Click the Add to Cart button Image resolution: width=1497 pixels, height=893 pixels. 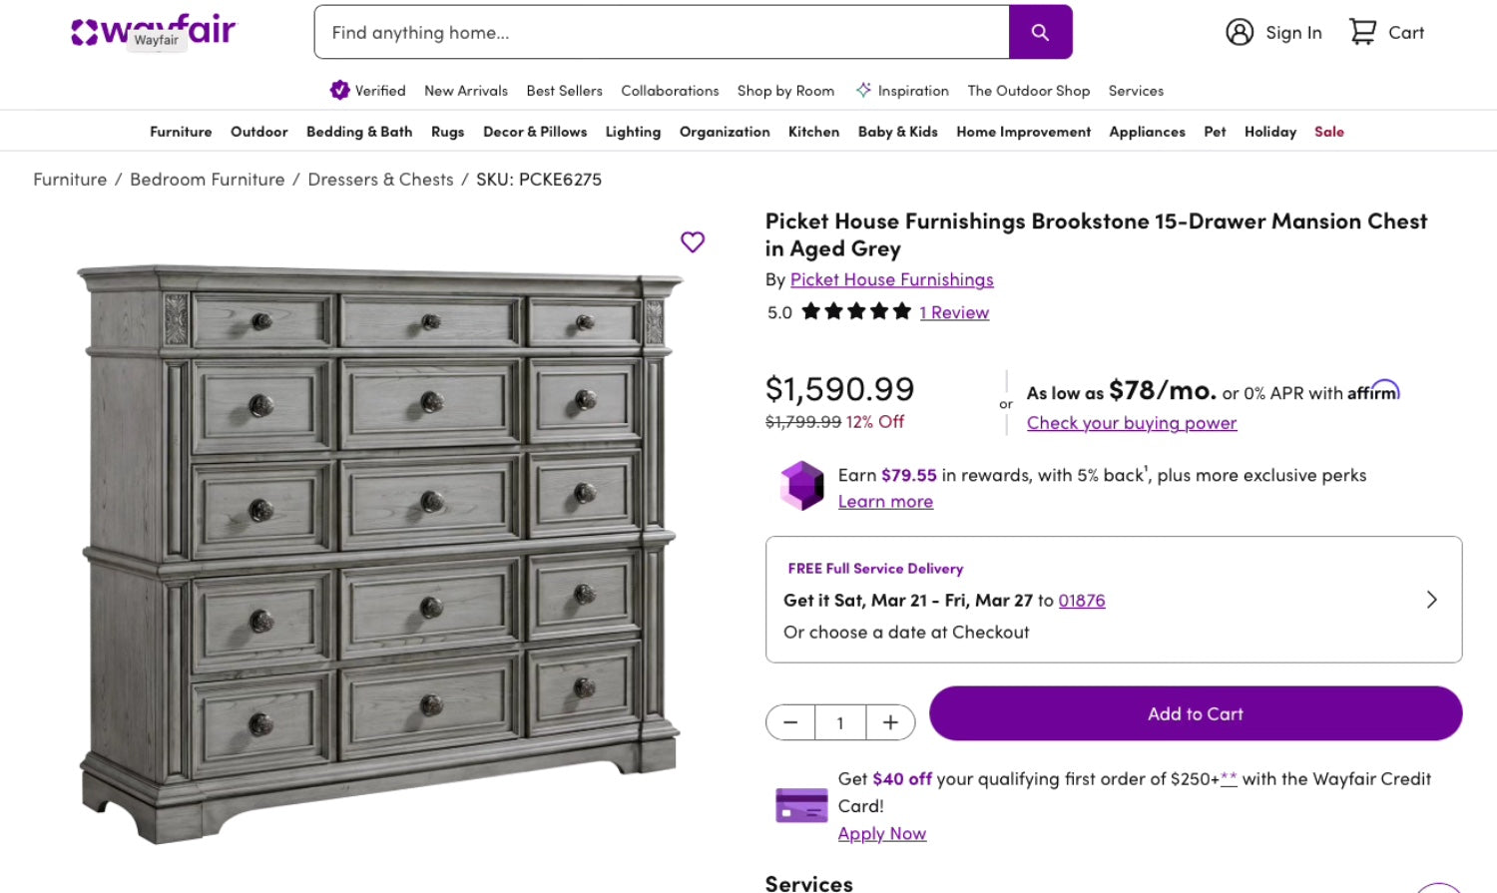1195,713
